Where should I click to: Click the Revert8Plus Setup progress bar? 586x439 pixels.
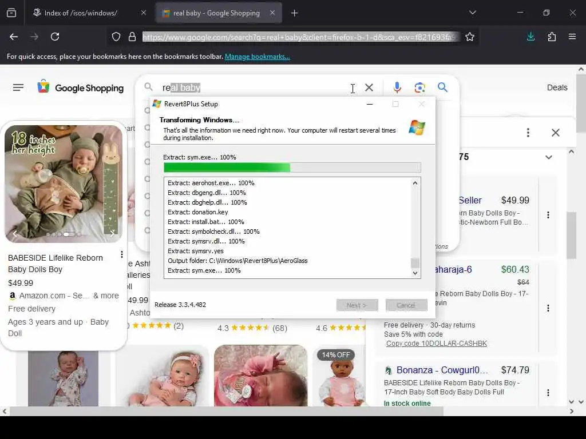pos(292,167)
